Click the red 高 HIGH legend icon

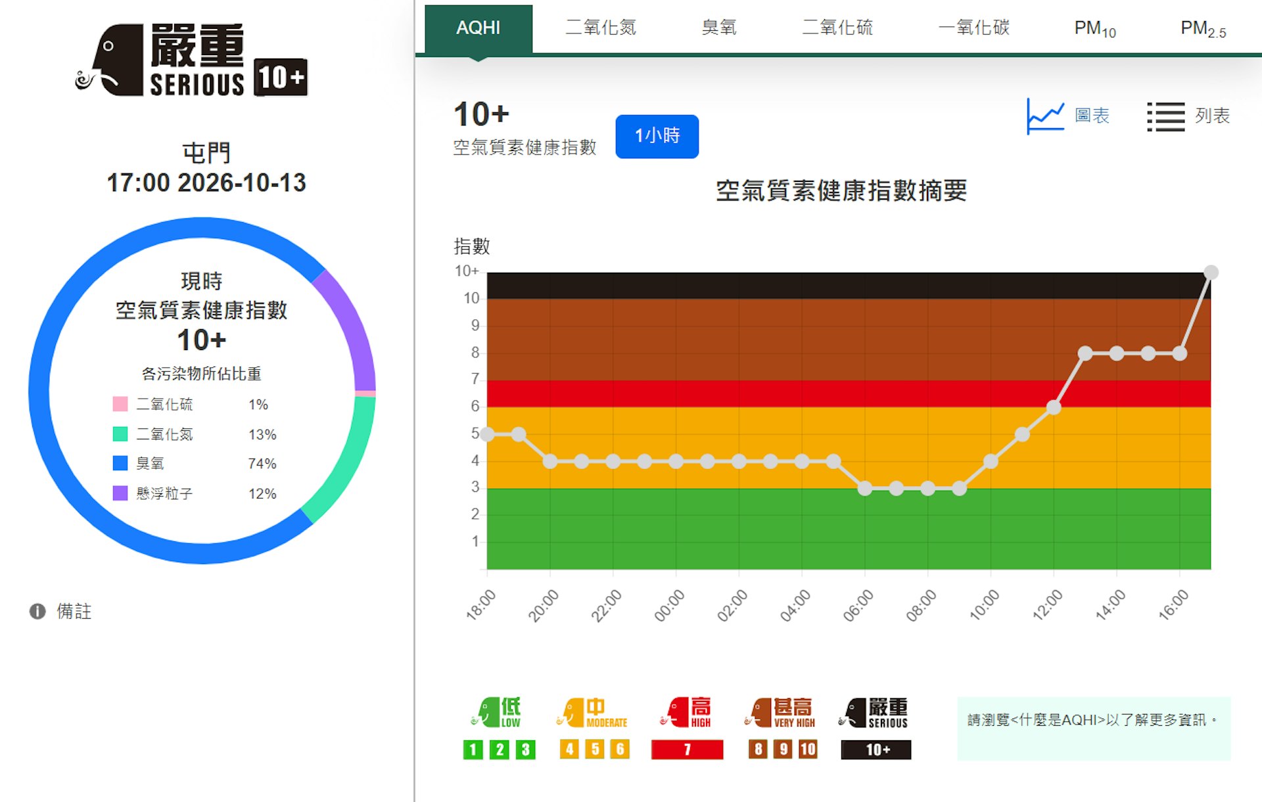tap(686, 713)
